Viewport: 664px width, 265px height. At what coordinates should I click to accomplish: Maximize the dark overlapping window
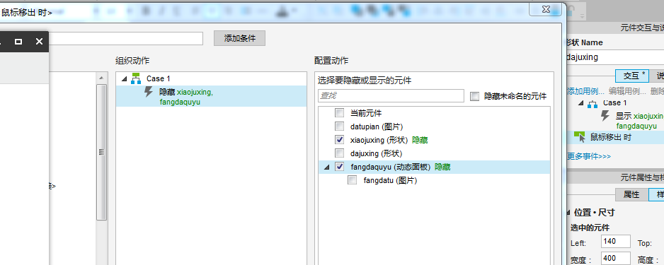point(18,42)
